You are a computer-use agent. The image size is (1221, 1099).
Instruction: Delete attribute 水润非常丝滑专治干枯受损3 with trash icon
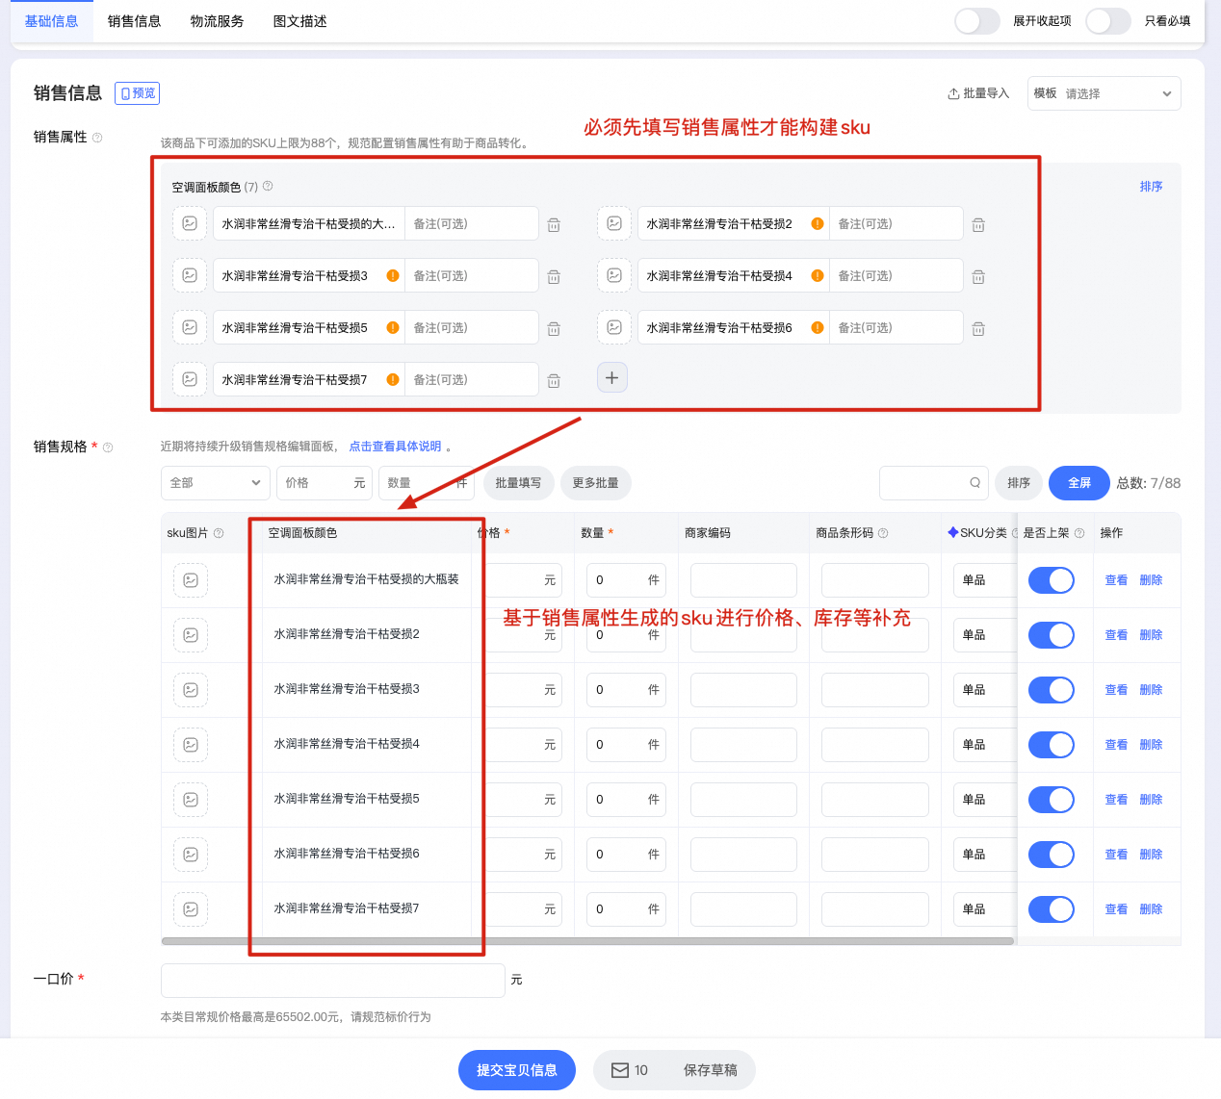point(554,277)
